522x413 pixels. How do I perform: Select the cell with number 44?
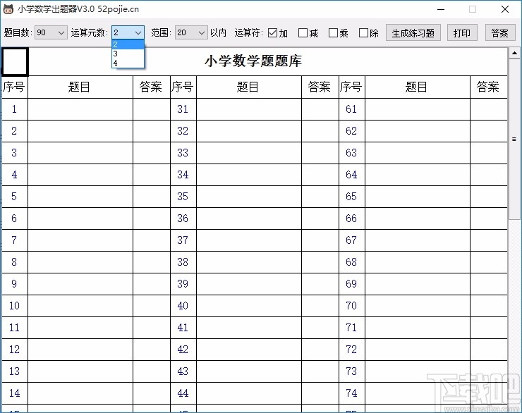coord(183,393)
